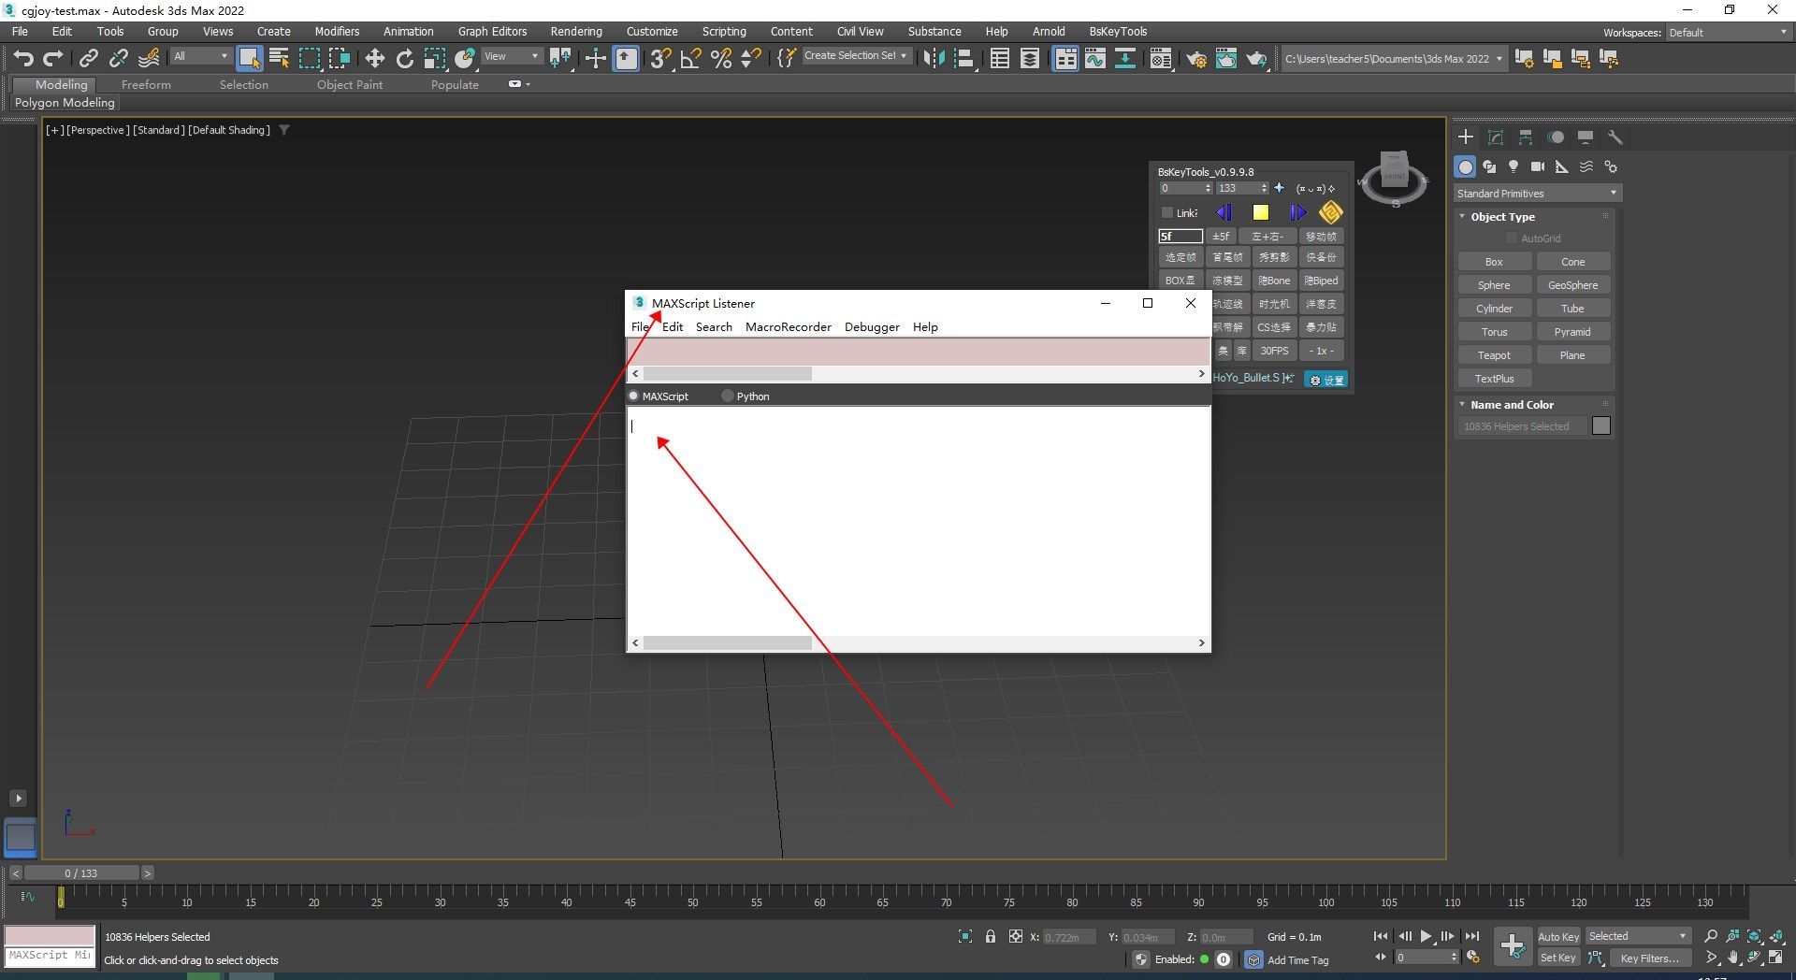
Task: Toggle the Link checkbox in BsKeyTools
Action: click(x=1167, y=212)
